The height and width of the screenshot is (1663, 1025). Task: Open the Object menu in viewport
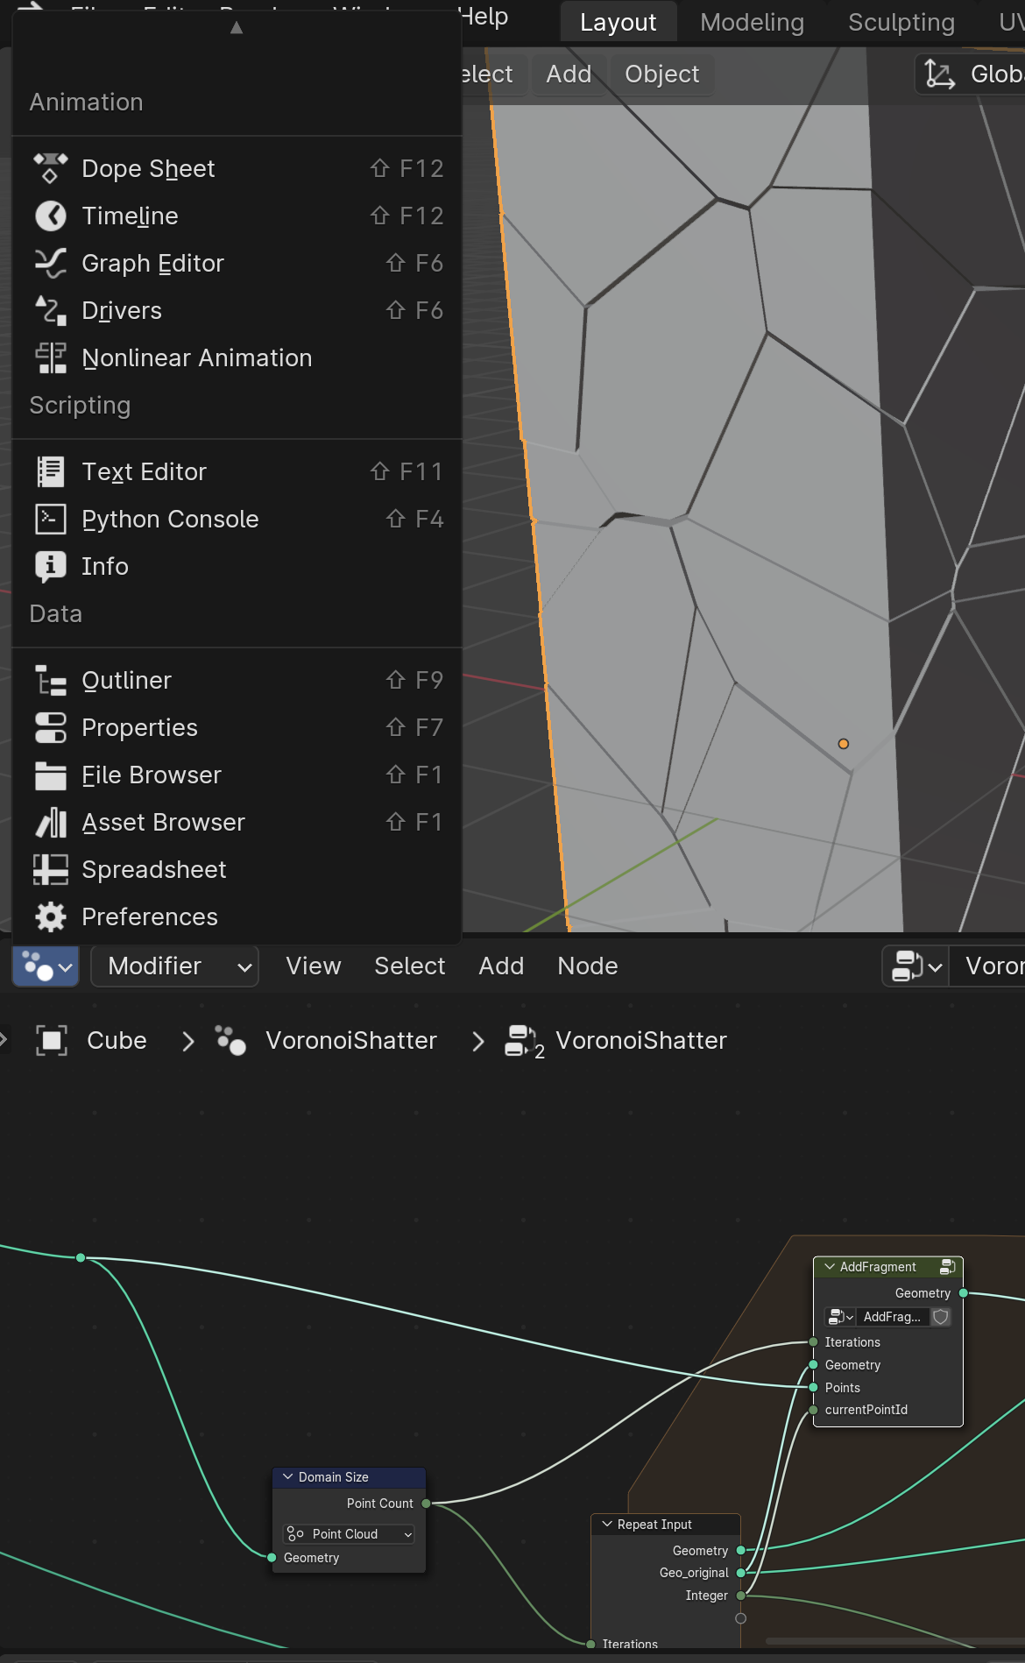click(661, 74)
